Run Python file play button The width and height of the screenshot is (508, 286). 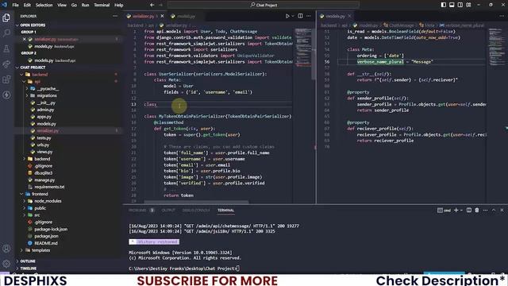click(x=287, y=16)
